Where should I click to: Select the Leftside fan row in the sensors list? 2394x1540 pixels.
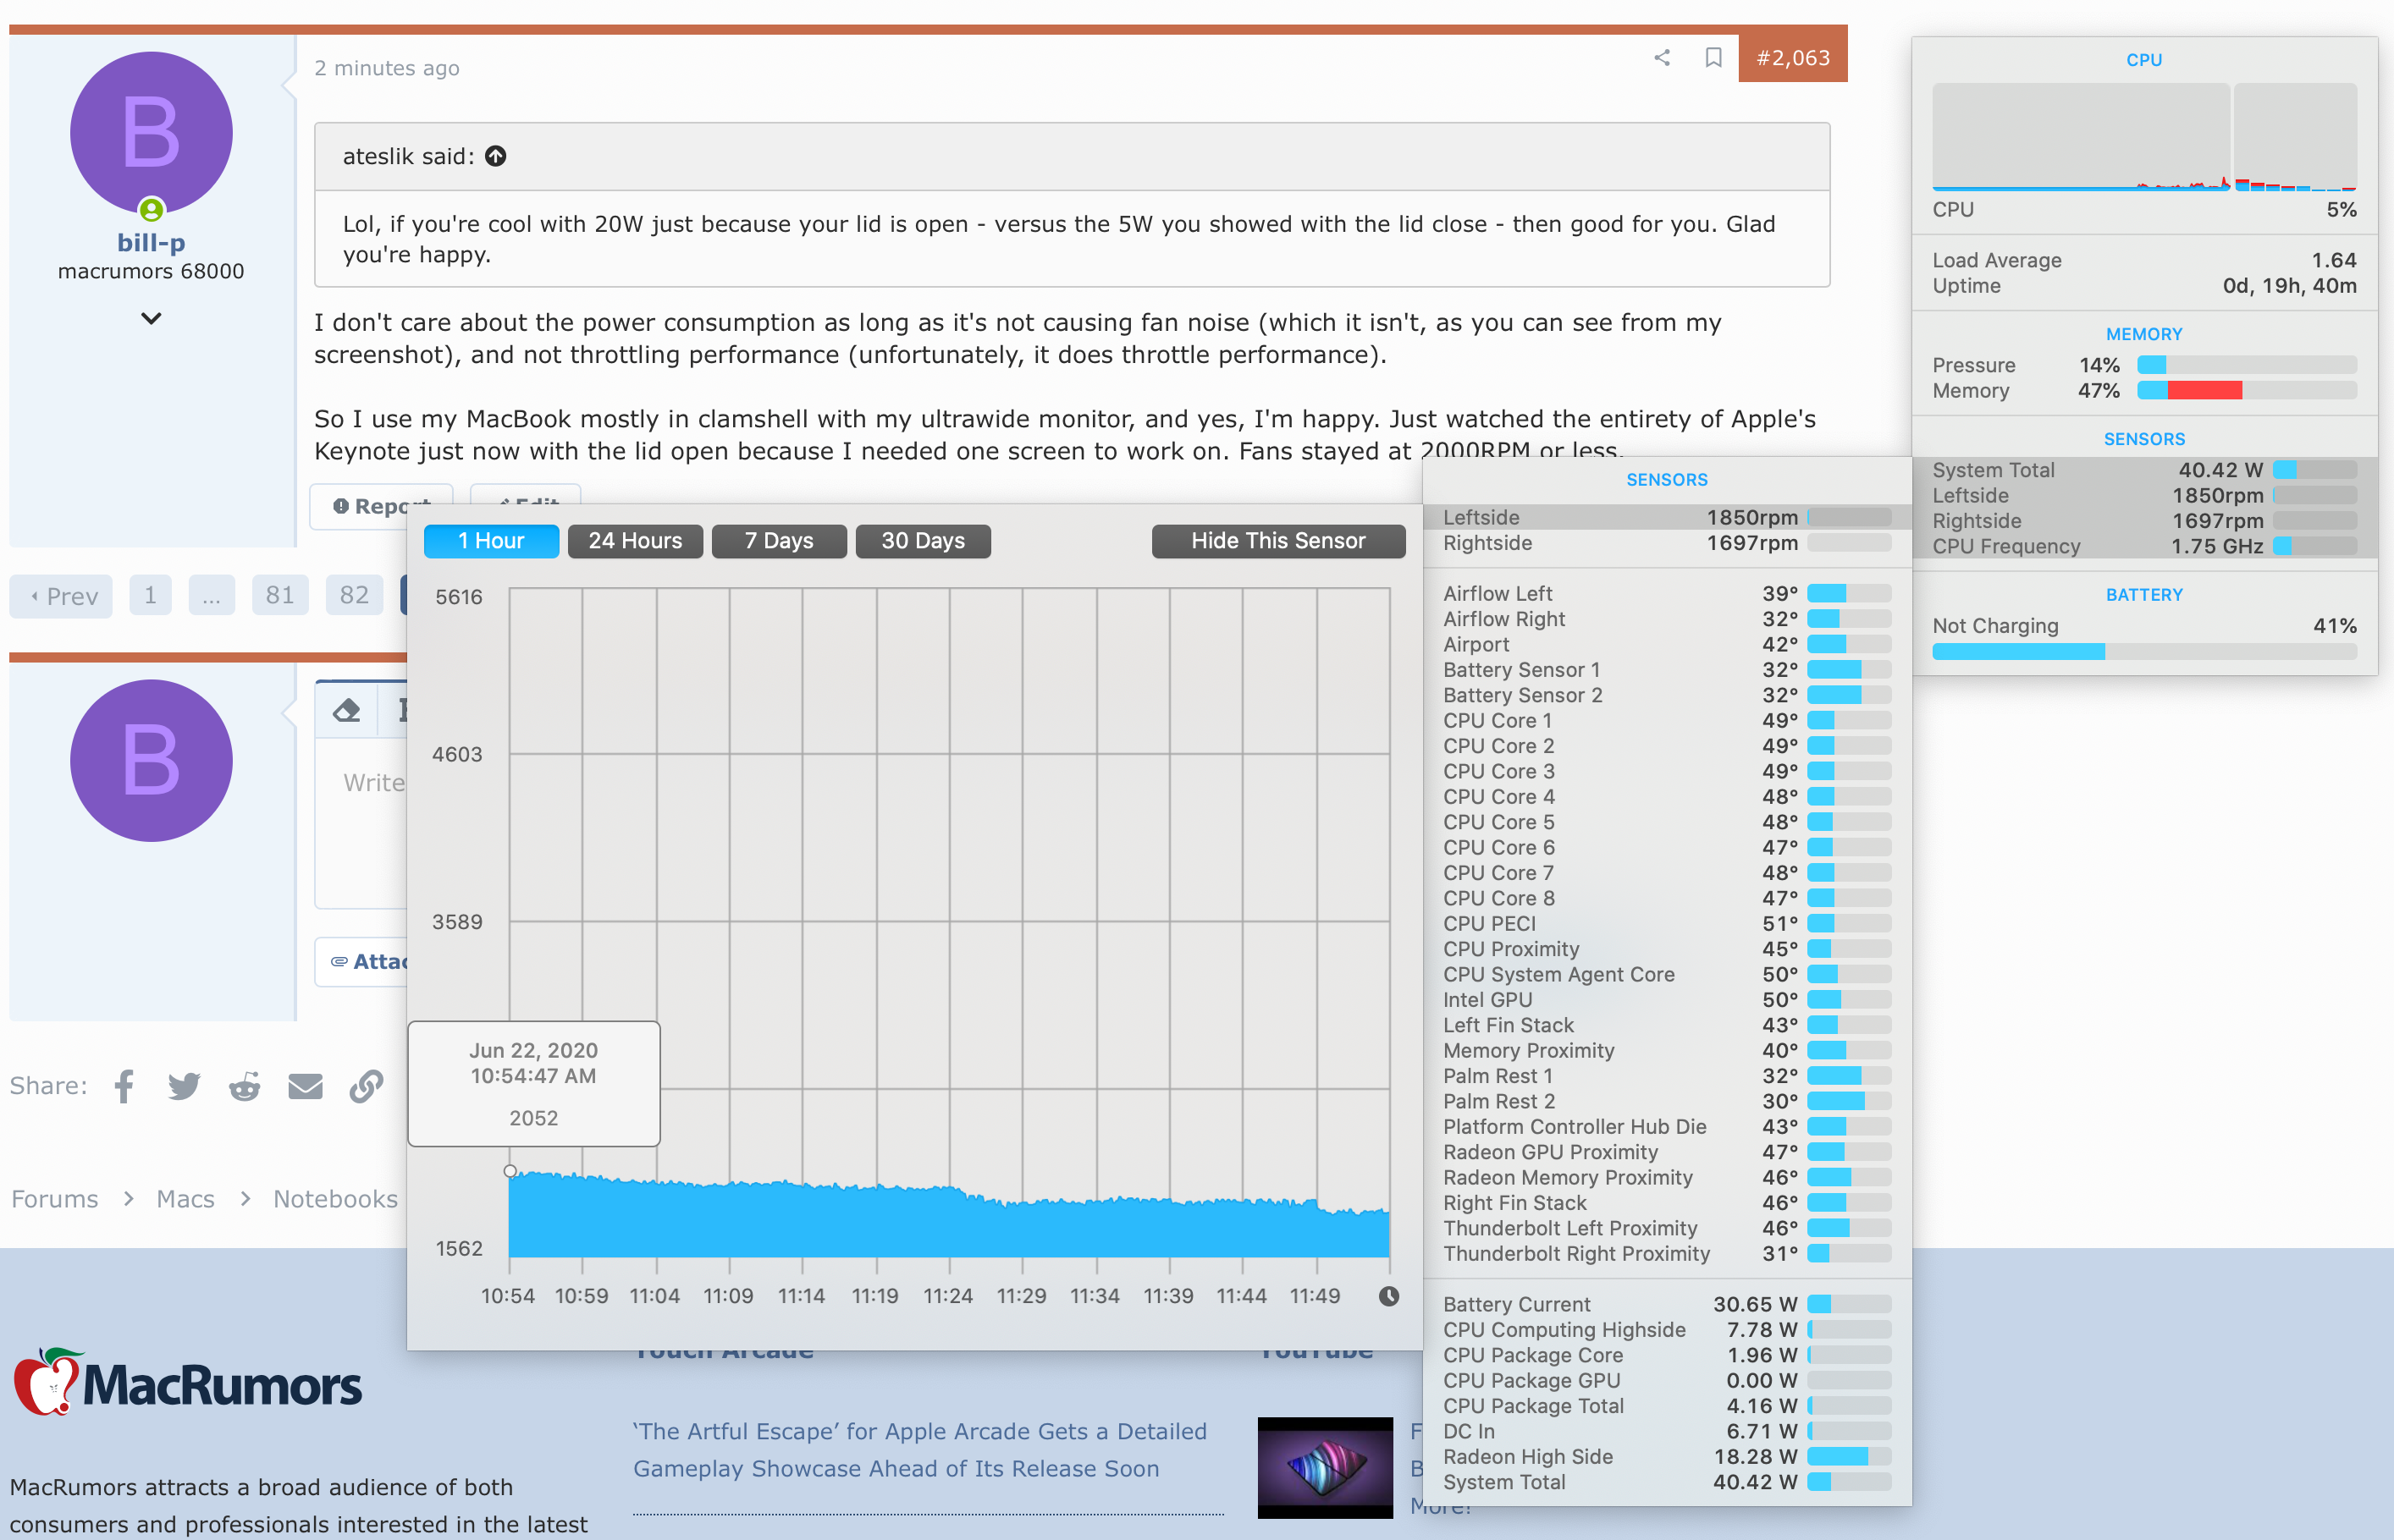coord(1667,517)
